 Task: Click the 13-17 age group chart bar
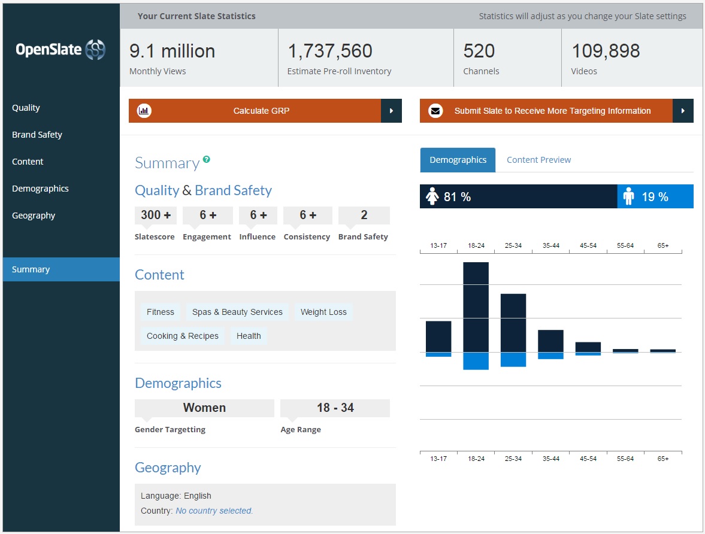click(x=438, y=339)
